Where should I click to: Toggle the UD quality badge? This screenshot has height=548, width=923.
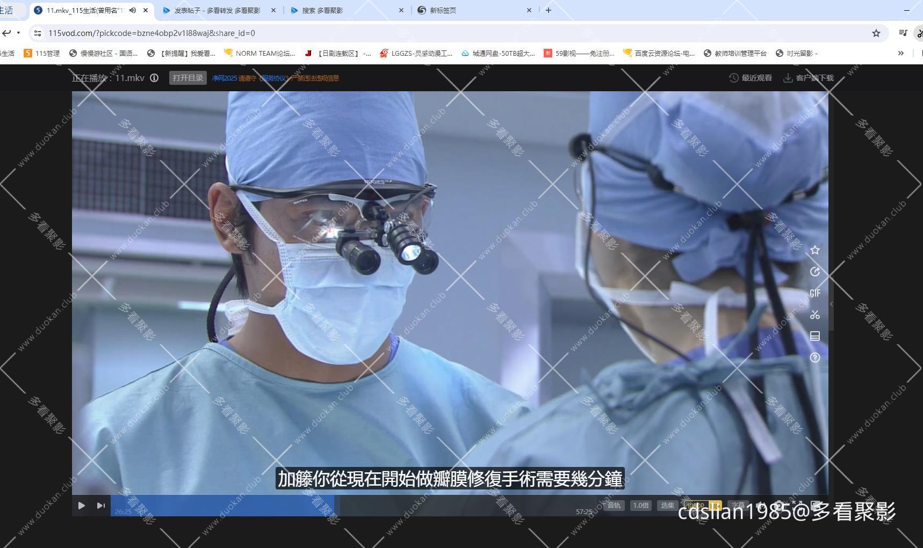click(x=715, y=505)
